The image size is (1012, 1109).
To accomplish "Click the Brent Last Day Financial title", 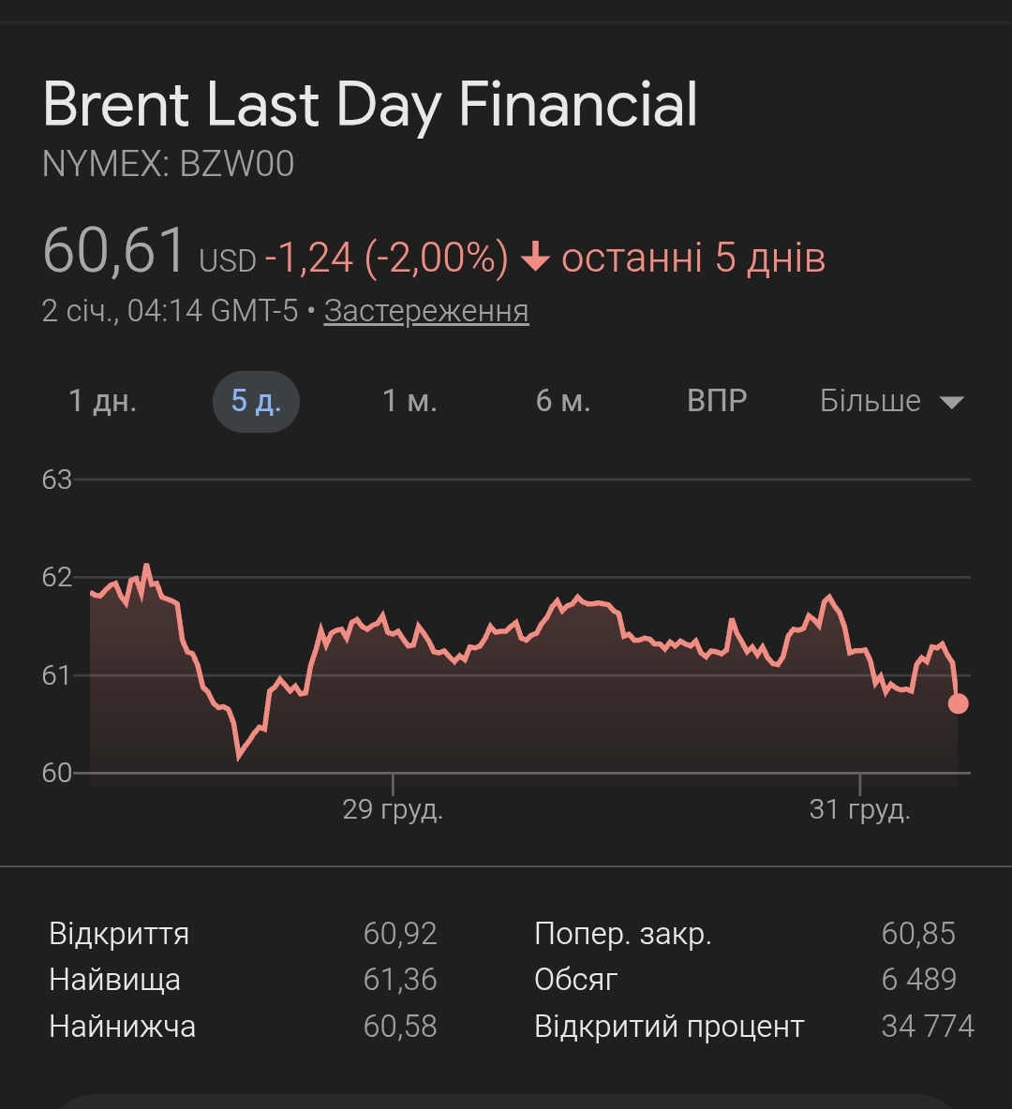I will [x=370, y=104].
